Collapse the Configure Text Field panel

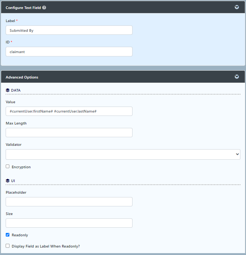click(237, 7)
